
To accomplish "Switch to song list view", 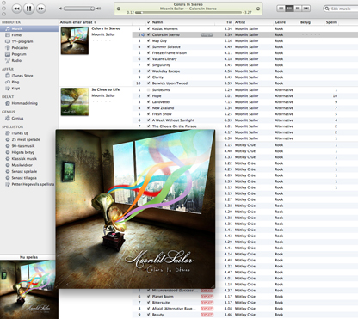I will 281,9.
